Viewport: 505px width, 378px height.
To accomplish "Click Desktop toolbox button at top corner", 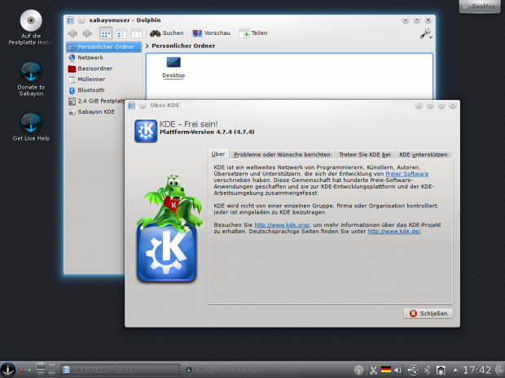I will 480,7.
